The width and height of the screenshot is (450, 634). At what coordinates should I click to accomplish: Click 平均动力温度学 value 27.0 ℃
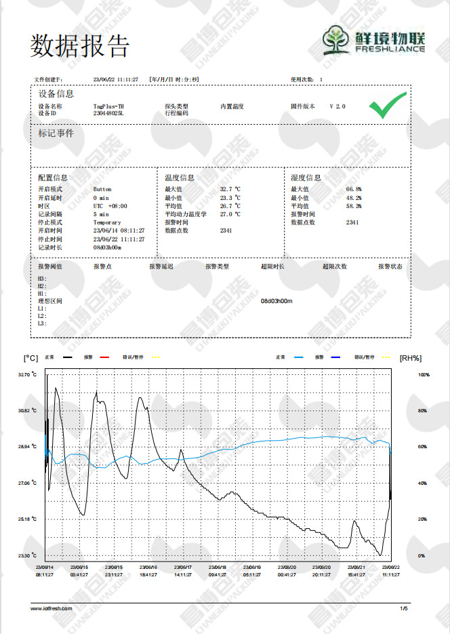230,214
